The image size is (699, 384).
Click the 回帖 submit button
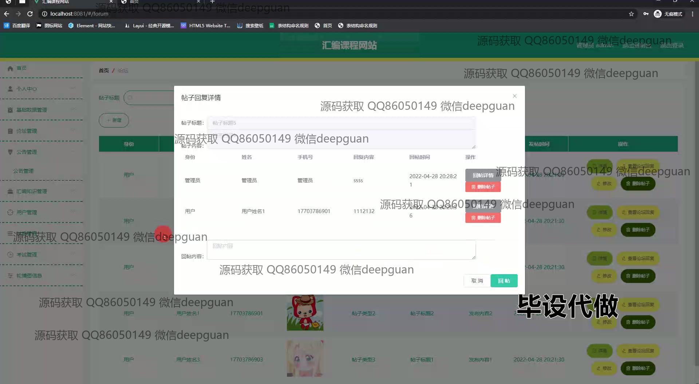point(504,281)
